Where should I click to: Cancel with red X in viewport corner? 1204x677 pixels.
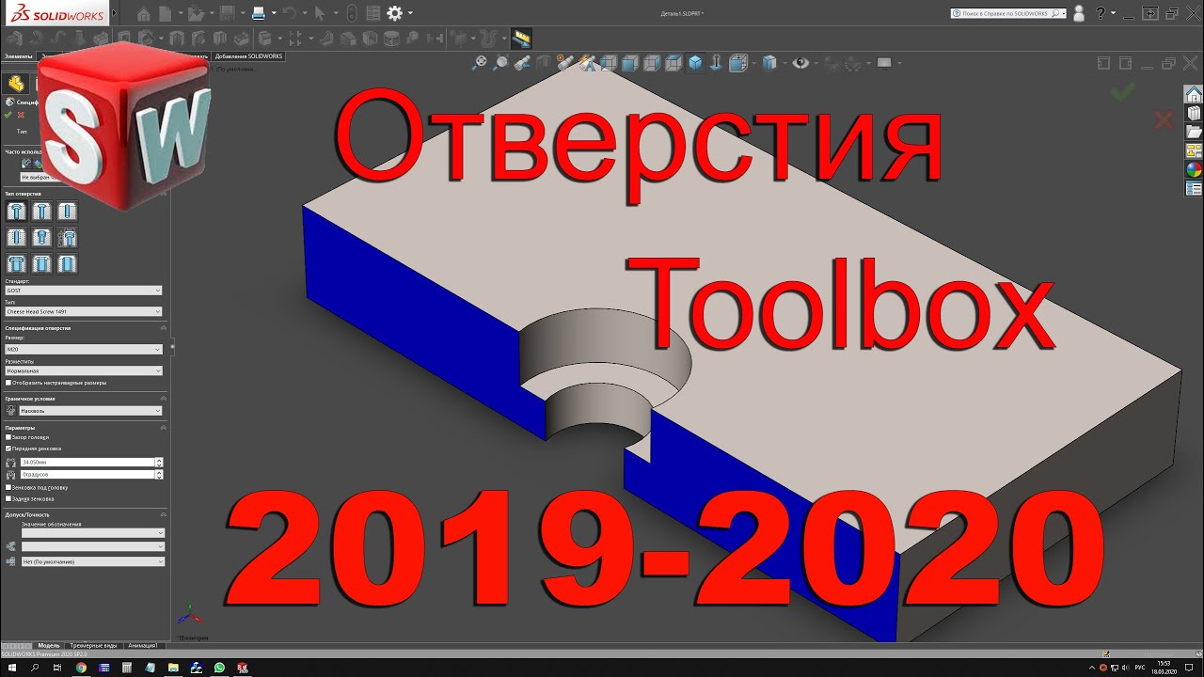(1164, 120)
